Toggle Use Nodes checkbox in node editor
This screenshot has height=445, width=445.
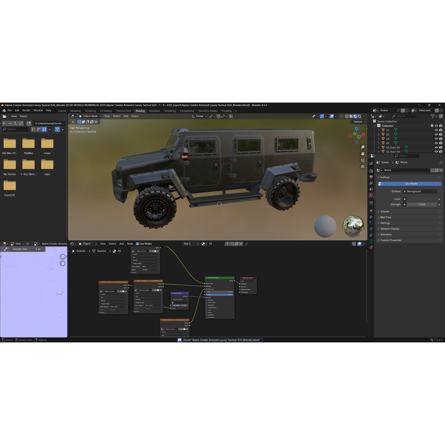137,244
